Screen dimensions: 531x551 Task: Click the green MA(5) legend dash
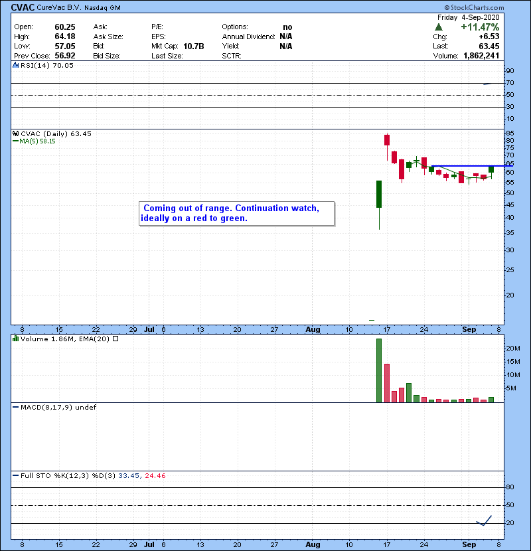[x=15, y=141]
